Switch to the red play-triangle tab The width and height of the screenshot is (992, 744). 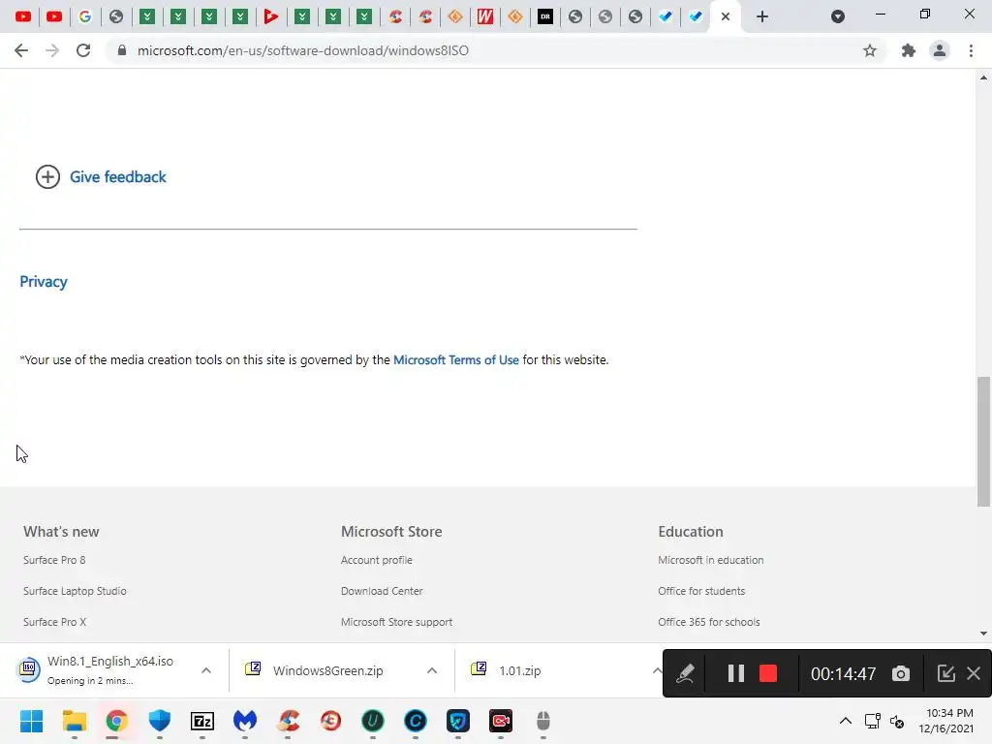[x=271, y=16]
